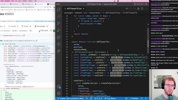Click the feedback icon in status bar
Image resolution: width=178 pixels, height=100 pixels.
pyautogui.click(x=142, y=99)
